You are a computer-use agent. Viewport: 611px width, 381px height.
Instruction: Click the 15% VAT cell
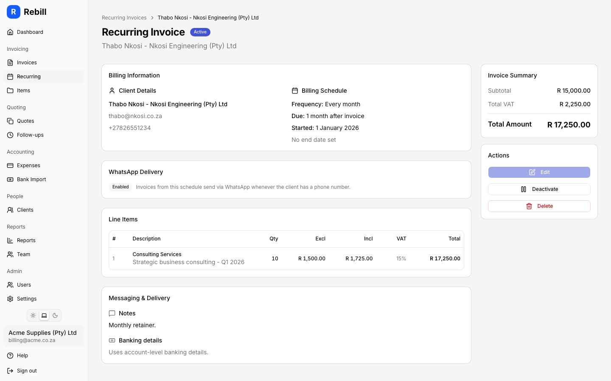[x=401, y=259]
